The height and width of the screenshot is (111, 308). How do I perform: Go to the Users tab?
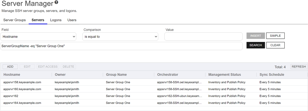pos(72,20)
